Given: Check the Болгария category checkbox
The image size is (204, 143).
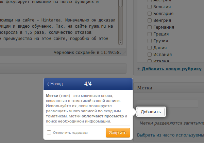Looking at the screenshot, I should pyautogui.click(x=150, y=14).
